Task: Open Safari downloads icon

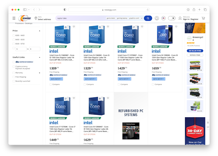Action: pyautogui.click(x=188, y=10)
